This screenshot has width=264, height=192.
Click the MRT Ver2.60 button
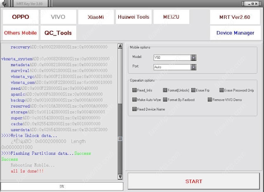point(235,17)
